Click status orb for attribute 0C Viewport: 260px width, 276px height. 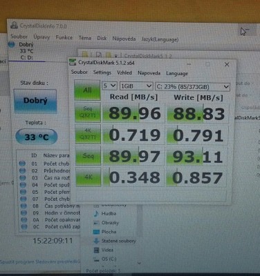(24, 227)
